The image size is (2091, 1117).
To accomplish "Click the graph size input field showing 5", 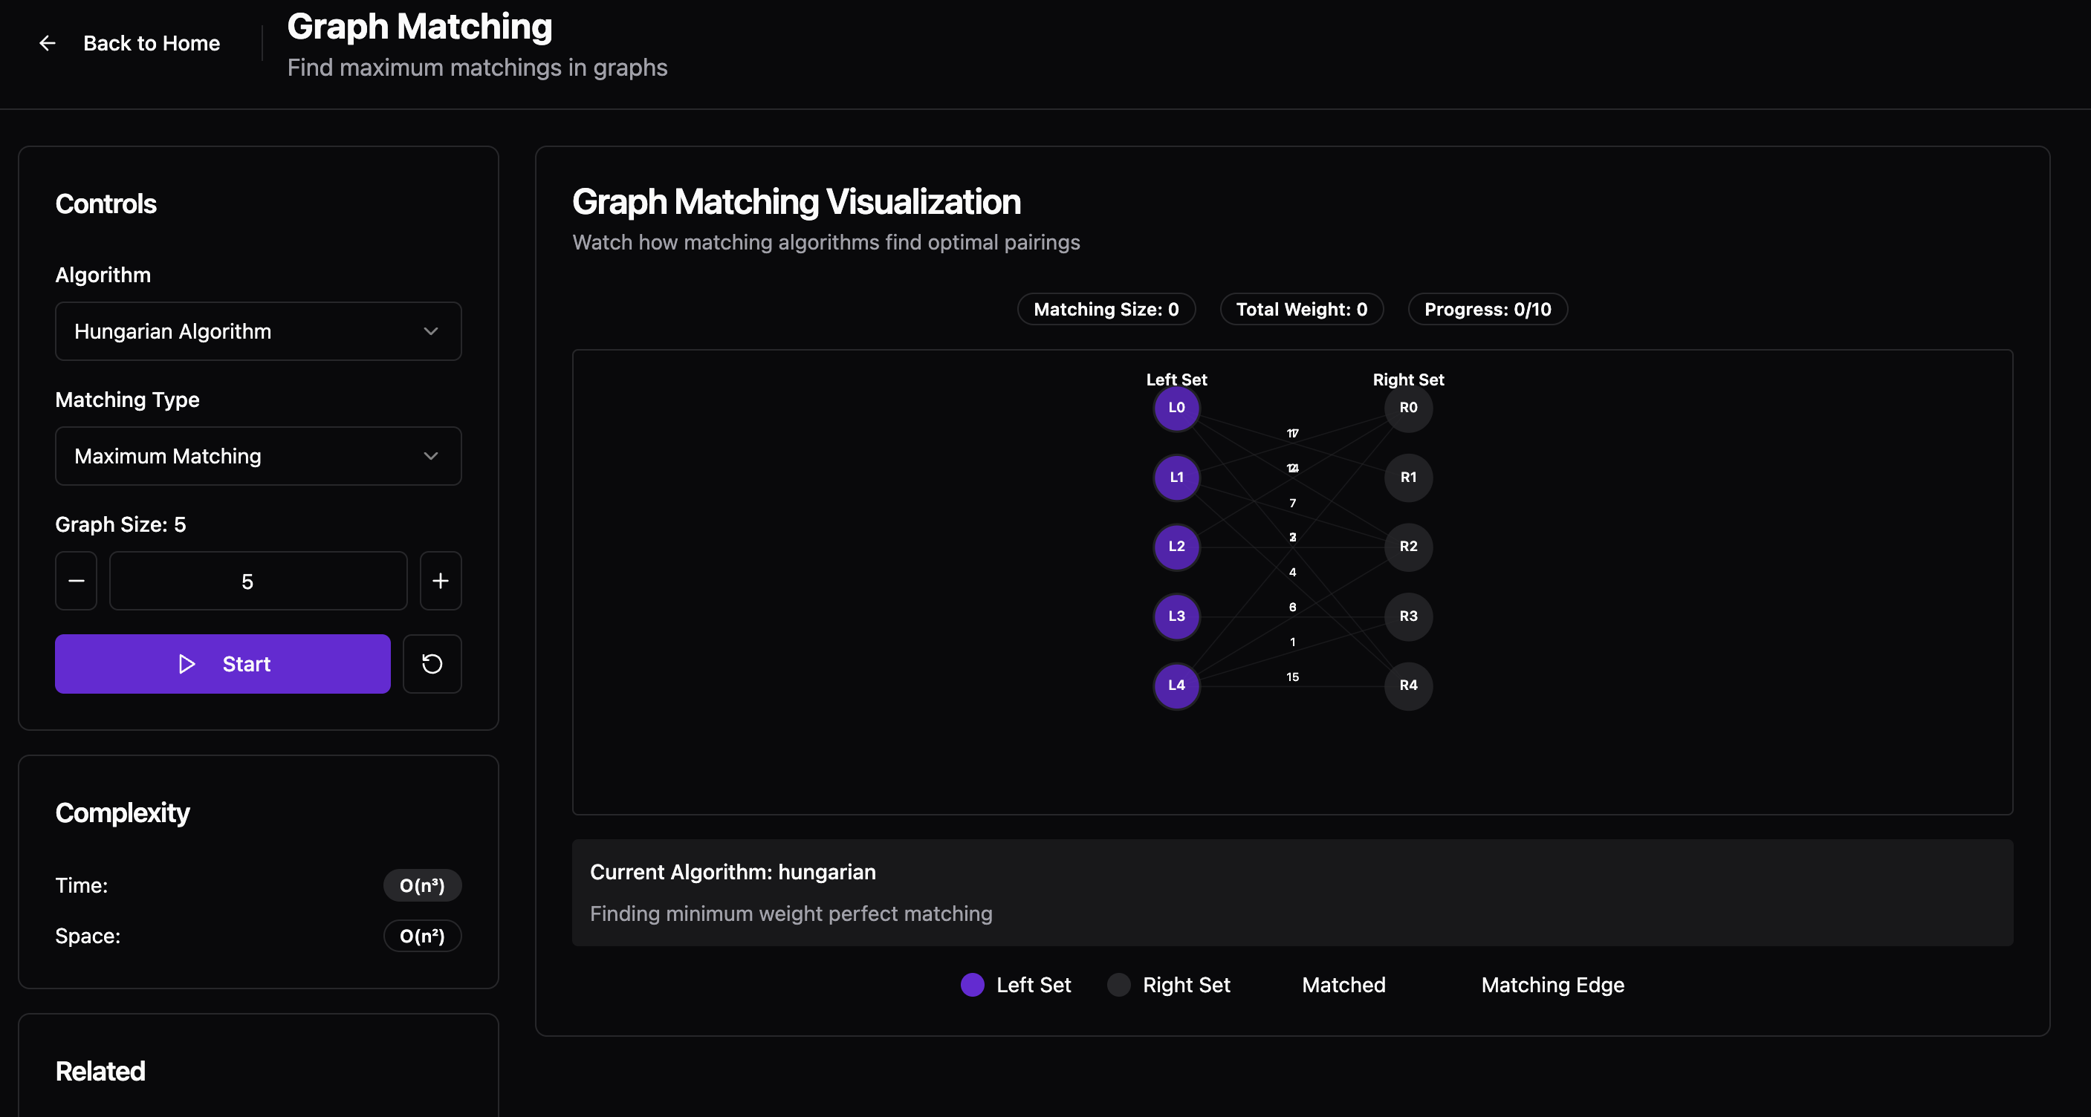I will pos(257,581).
